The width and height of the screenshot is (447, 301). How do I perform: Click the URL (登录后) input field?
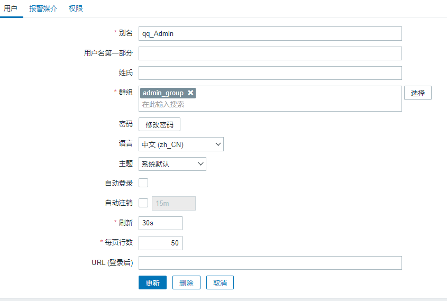point(270,263)
